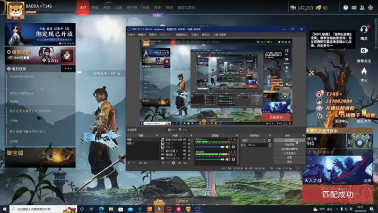Open the scene transition type dropdown in OBS
This screenshot has height=213, width=378.
pos(254,140)
